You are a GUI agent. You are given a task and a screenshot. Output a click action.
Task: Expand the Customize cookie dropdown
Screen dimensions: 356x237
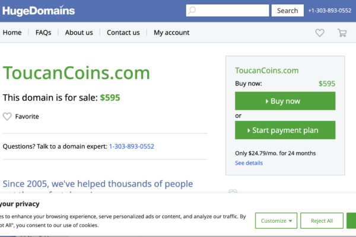pyautogui.click(x=276, y=221)
